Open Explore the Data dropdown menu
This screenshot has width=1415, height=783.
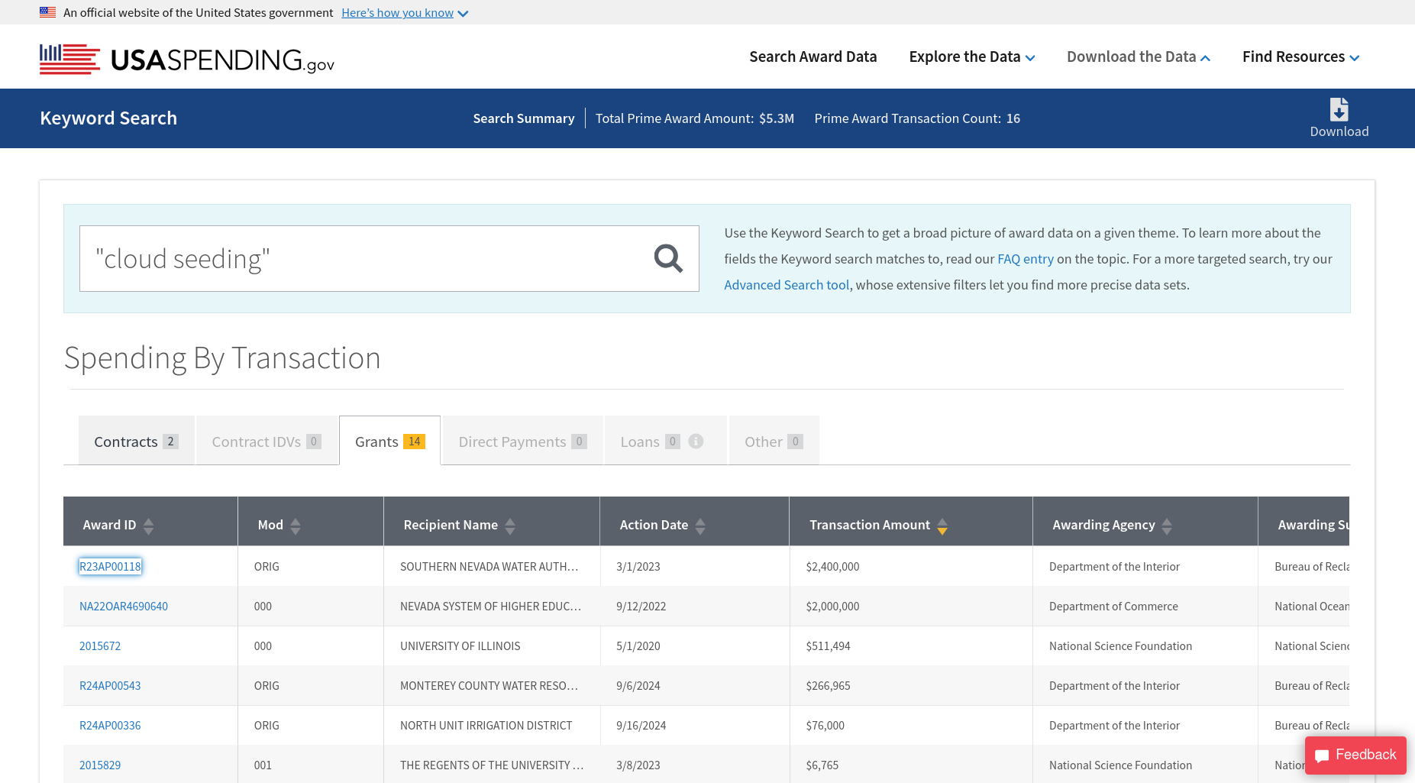[x=972, y=57]
